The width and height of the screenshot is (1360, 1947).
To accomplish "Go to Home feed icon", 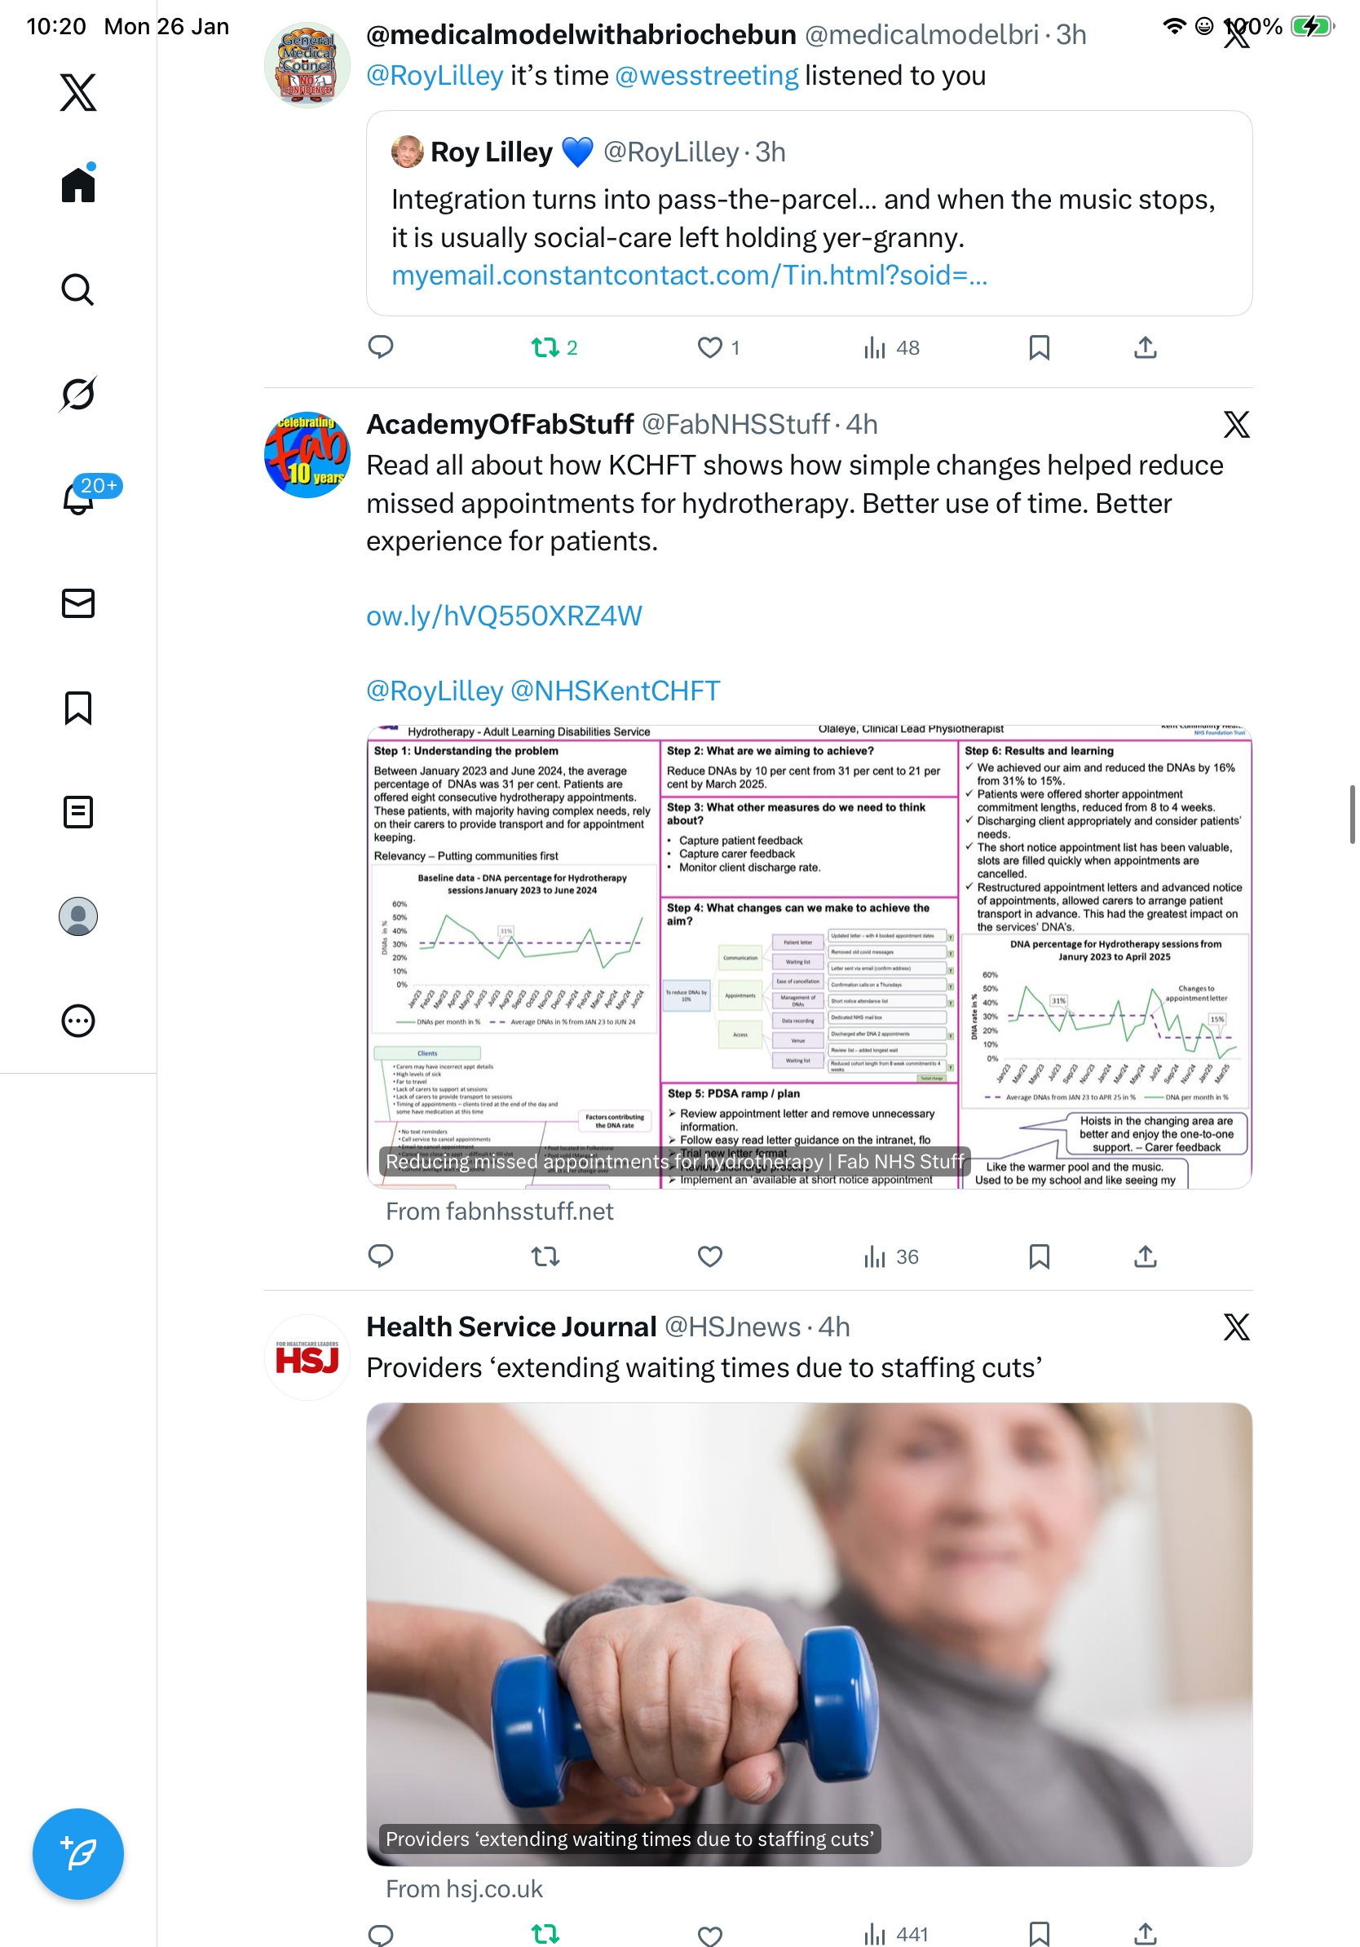I will pyautogui.click(x=78, y=183).
